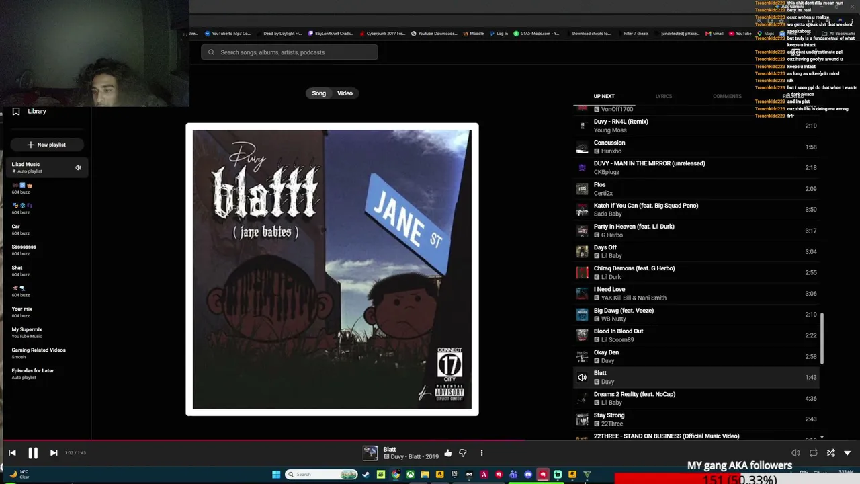Click the Chiraq Demons queue thumbnail
The image size is (860, 484).
coord(582,272)
